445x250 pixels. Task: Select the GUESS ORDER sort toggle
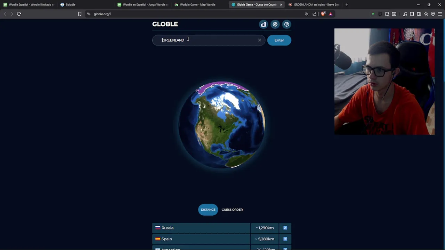[x=232, y=210]
